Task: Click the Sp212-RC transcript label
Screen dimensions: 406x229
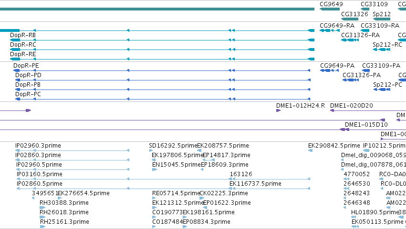Action: point(387,45)
